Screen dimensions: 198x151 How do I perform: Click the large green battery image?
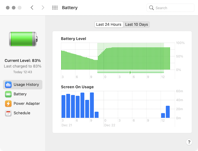(x=23, y=39)
